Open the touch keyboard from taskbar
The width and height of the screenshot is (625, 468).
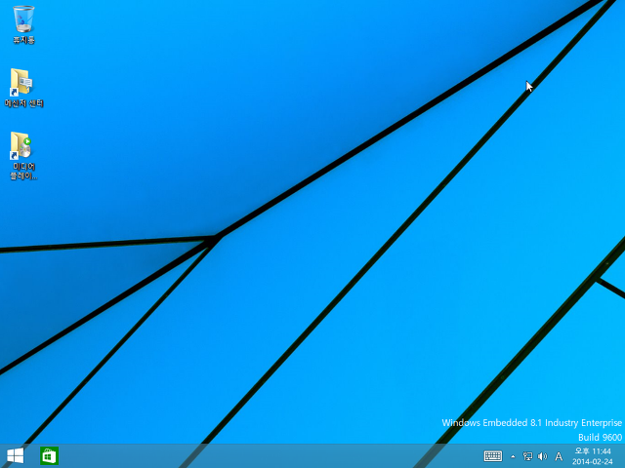click(492, 456)
